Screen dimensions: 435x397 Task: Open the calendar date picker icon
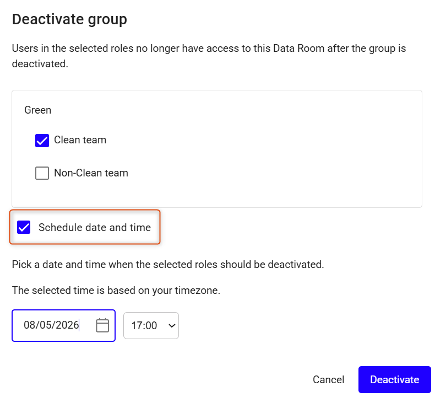click(x=102, y=325)
